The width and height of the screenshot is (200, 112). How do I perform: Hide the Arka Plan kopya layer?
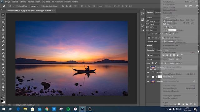(x=148, y=68)
